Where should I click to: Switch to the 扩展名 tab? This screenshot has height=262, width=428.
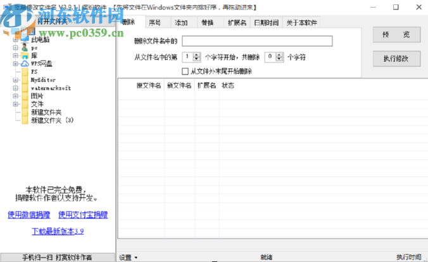coord(237,23)
